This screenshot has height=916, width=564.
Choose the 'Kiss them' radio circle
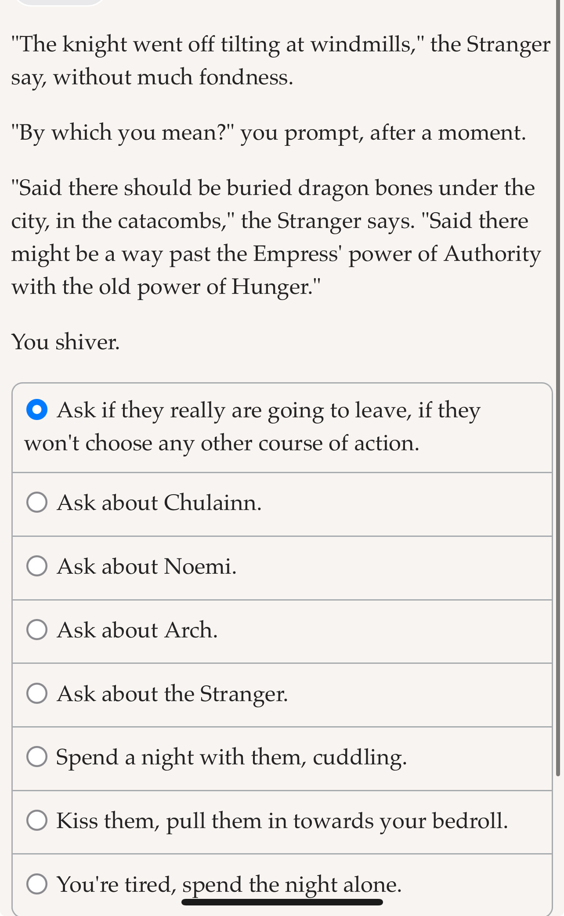coord(37,820)
